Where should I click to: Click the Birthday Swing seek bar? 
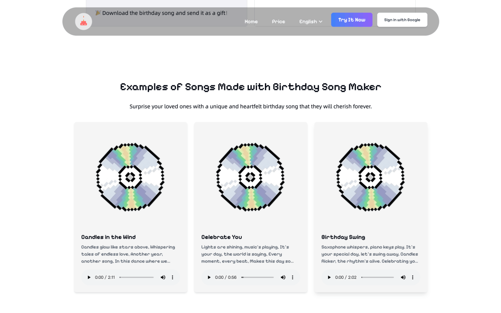pyautogui.click(x=378, y=277)
